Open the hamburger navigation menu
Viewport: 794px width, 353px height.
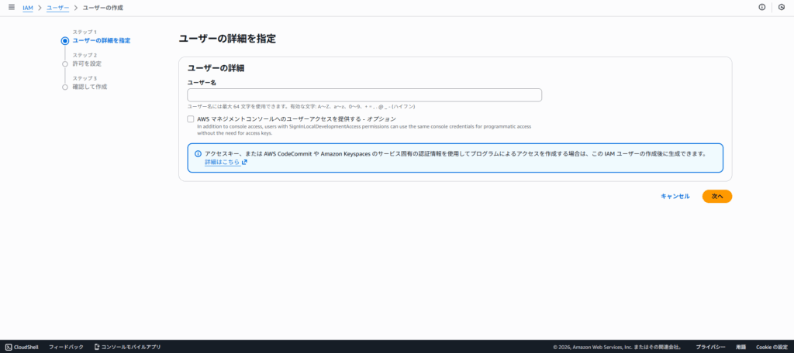11,7
